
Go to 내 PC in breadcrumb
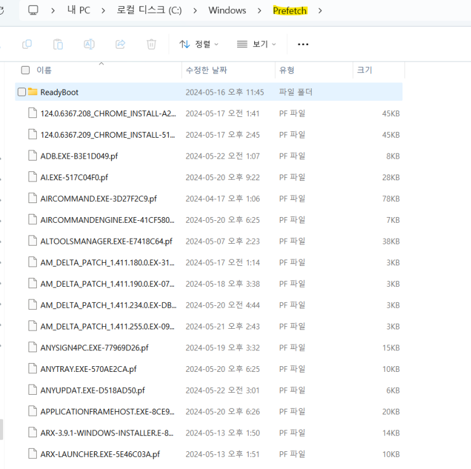pyautogui.click(x=79, y=10)
